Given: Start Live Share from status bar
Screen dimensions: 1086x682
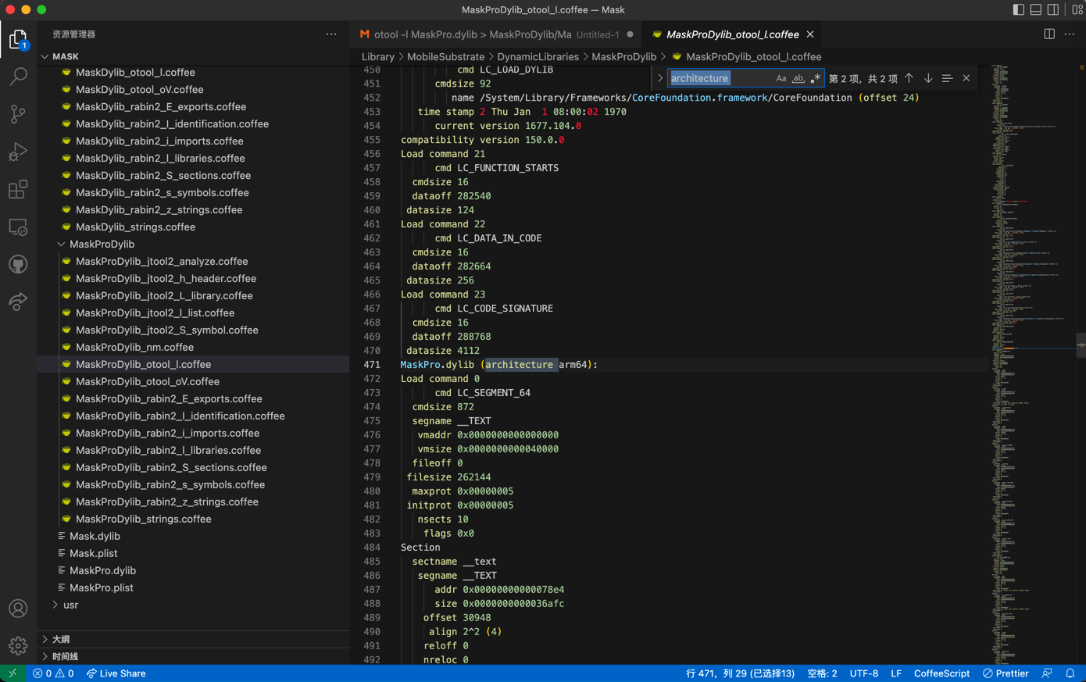Looking at the screenshot, I should pos(116,673).
